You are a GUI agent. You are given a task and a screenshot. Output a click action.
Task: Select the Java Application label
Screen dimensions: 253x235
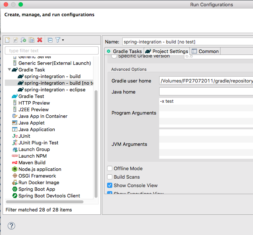[37, 129]
